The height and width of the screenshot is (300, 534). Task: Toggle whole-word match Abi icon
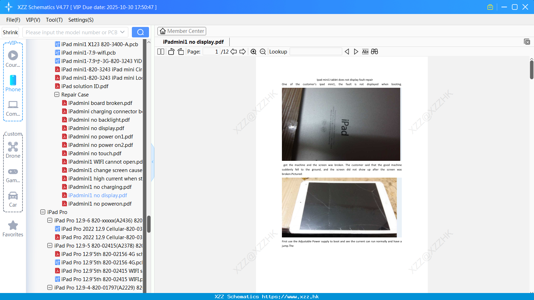click(365, 51)
